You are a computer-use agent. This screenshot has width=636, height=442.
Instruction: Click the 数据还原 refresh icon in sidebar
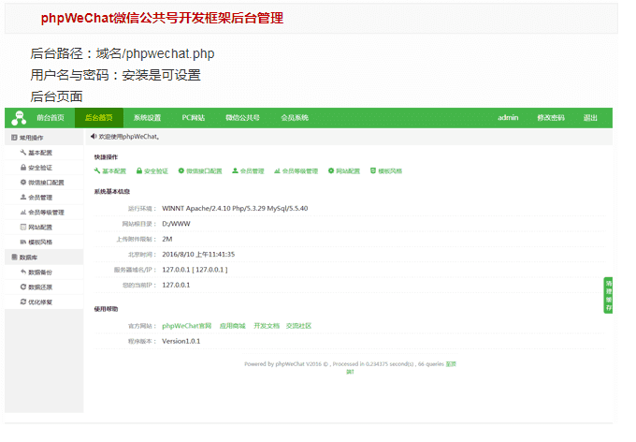tap(23, 287)
